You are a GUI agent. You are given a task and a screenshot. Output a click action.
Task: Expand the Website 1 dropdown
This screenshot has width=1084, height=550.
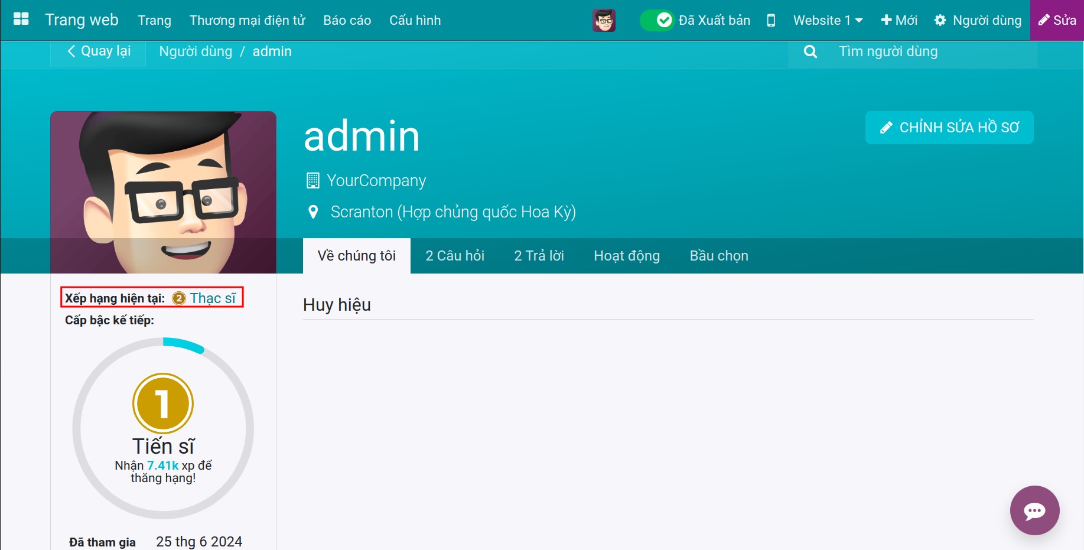(x=828, y=21)
